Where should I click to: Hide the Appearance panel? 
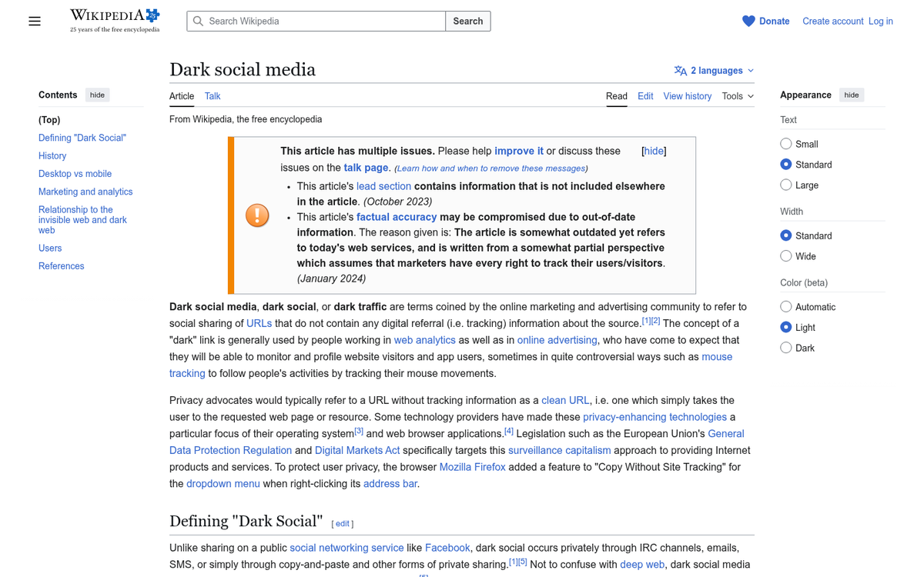click(851, 95)
